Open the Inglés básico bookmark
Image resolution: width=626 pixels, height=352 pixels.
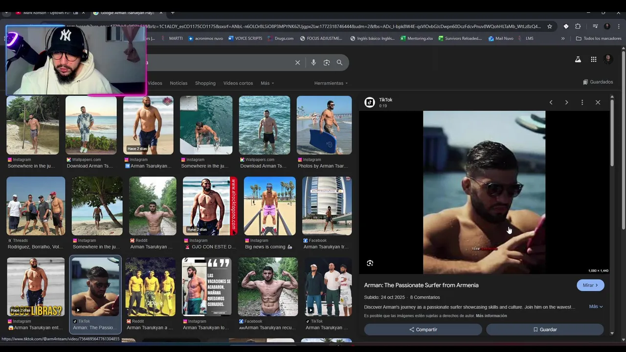coord(372,38)
